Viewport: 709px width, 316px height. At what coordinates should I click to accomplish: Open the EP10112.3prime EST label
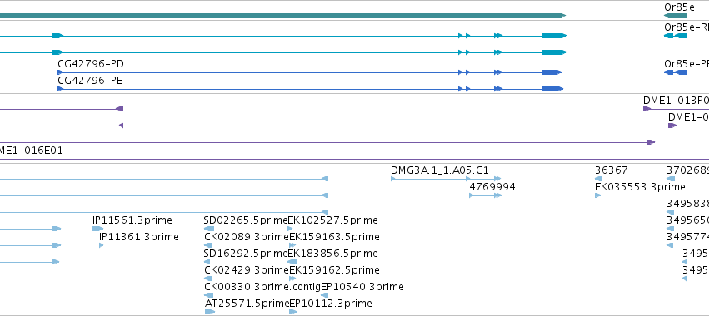331,304
